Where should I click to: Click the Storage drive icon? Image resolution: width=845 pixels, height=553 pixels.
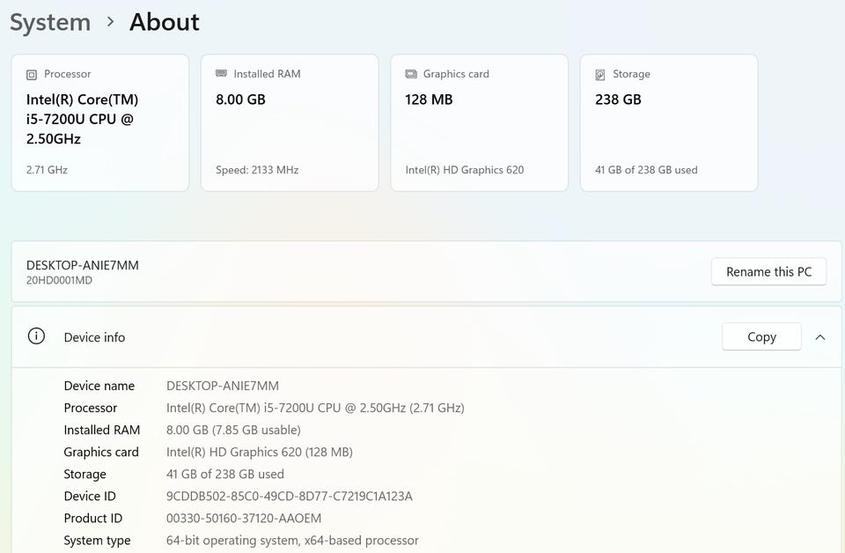[599, 74]
